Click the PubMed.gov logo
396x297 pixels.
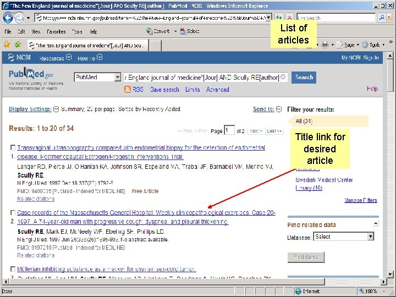(31, 74)
